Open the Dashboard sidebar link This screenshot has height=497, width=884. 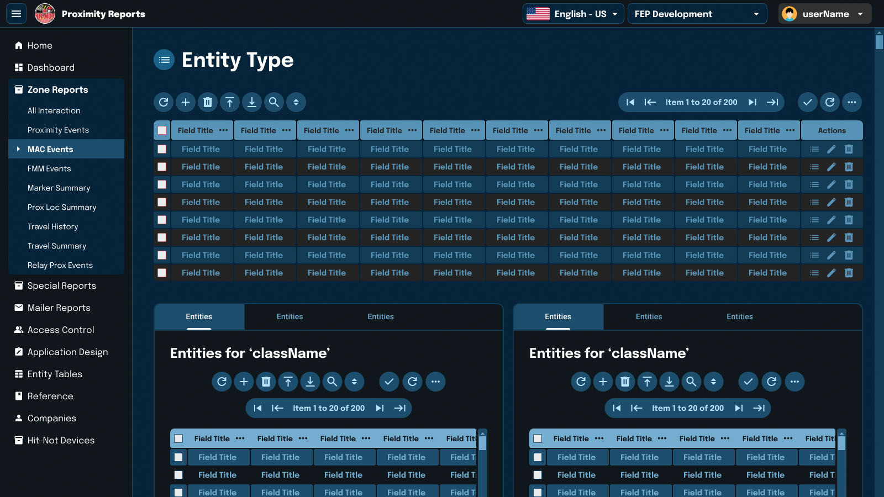coord(51,67)
